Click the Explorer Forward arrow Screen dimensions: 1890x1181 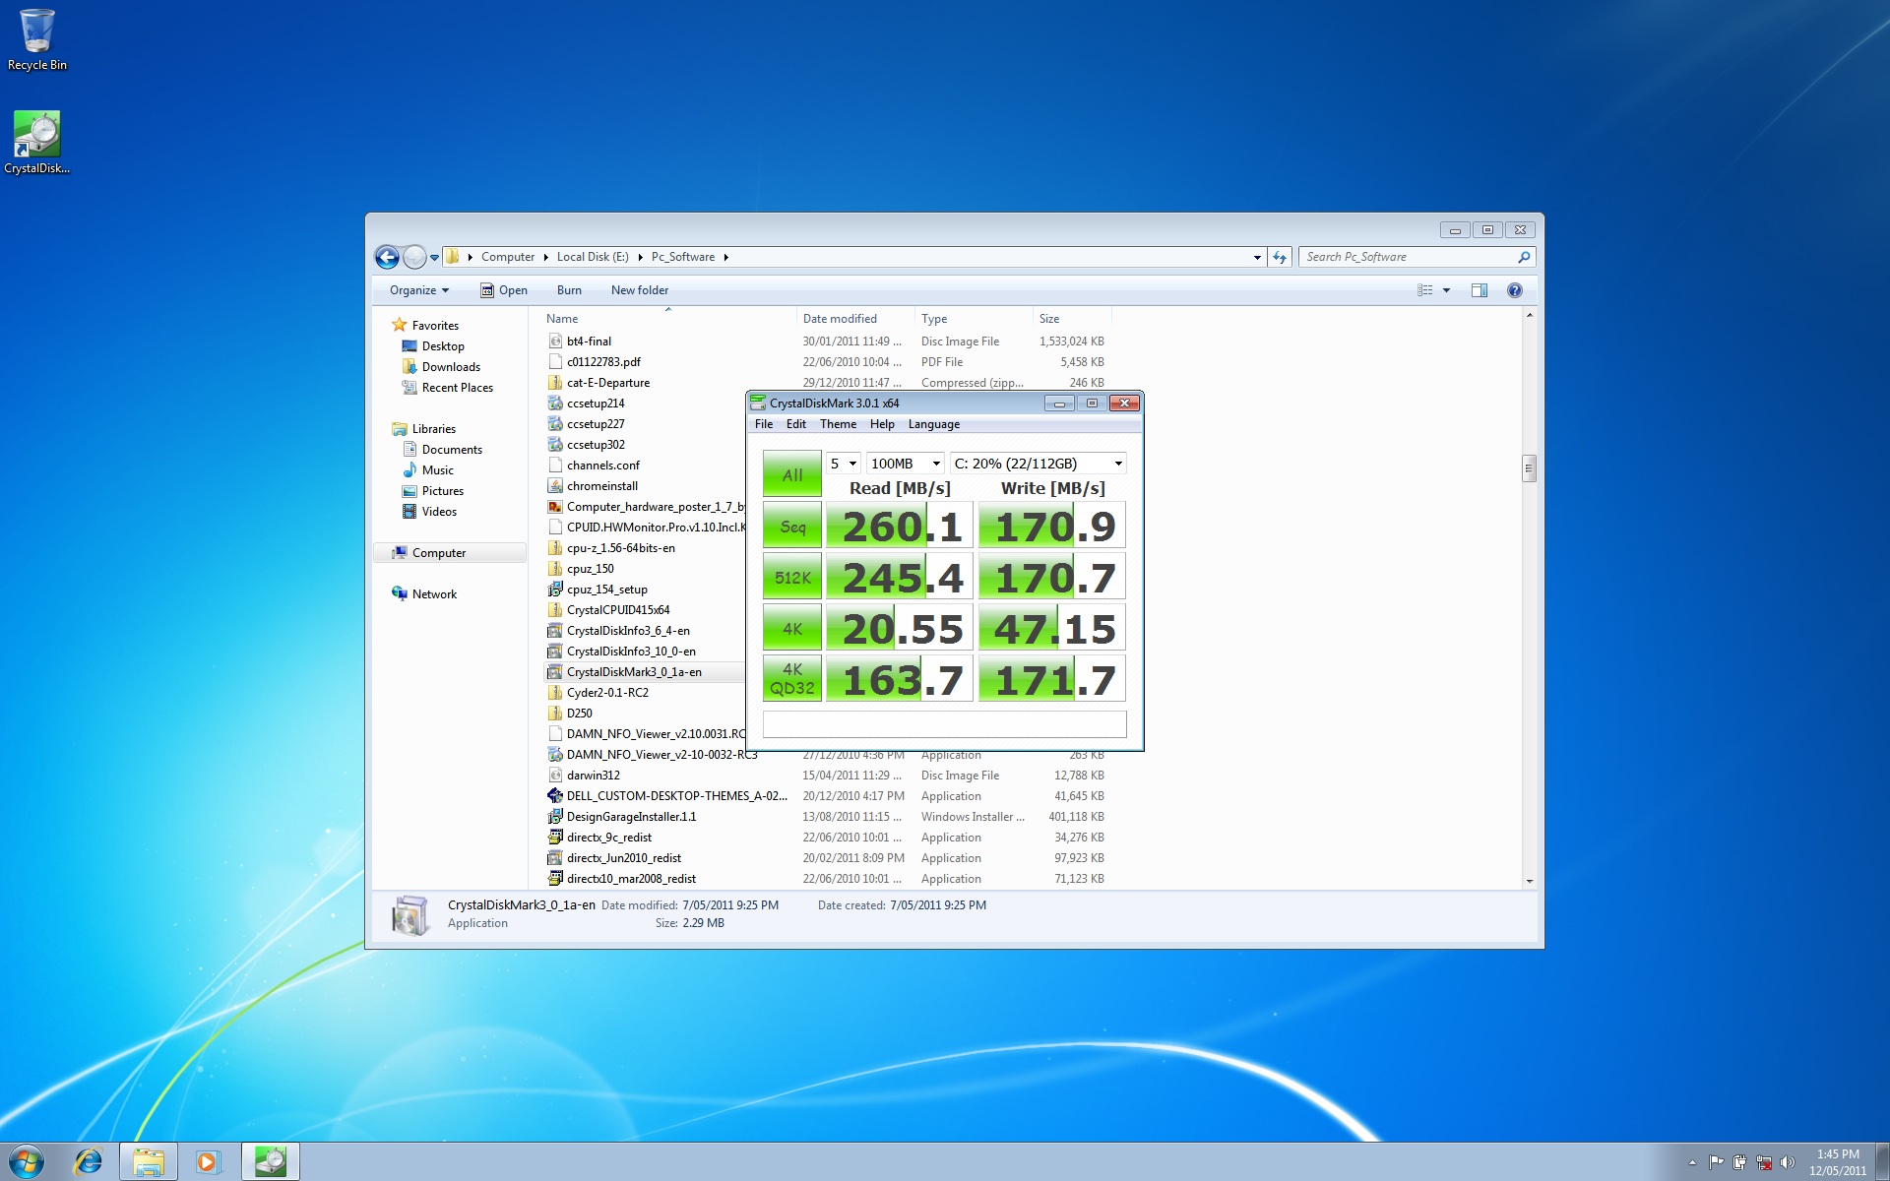point(414,257)
